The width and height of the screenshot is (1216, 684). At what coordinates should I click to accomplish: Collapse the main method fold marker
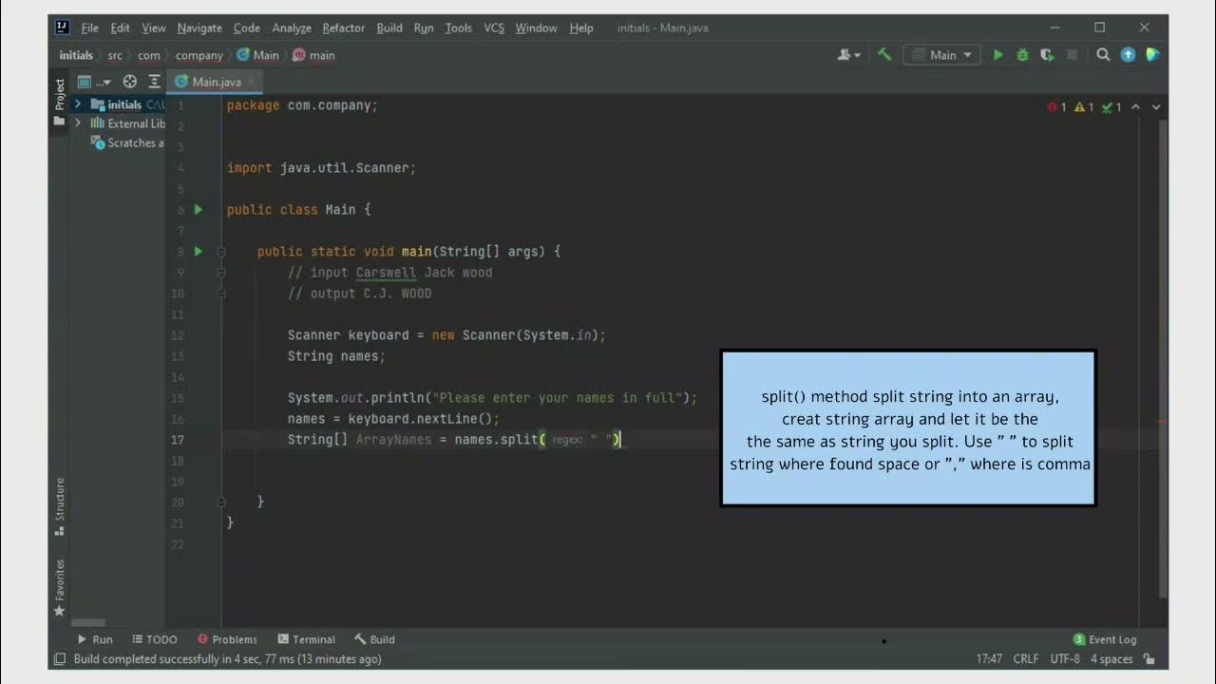tap(220, 252)
